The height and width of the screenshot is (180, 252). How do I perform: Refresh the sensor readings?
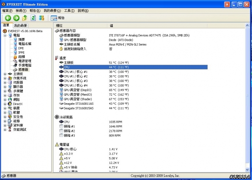[33, 18]
